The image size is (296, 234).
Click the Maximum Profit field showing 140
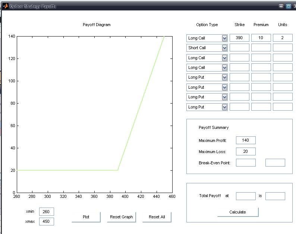[x=246, y=140]
